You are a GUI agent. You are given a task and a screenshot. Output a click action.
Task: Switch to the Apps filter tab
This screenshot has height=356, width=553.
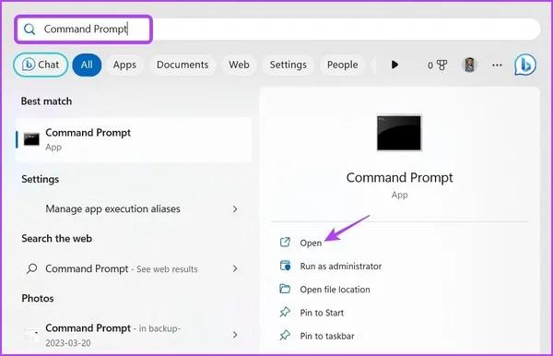pyautogui.click(x=124, y=65)
